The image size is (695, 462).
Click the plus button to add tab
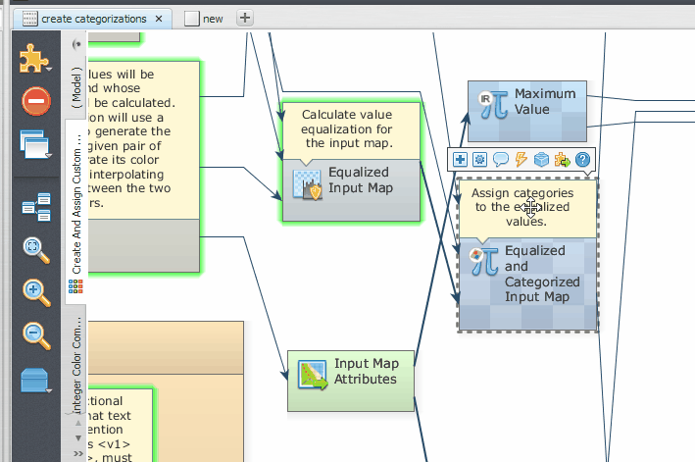pyautogui.click(x=245, y=18)
